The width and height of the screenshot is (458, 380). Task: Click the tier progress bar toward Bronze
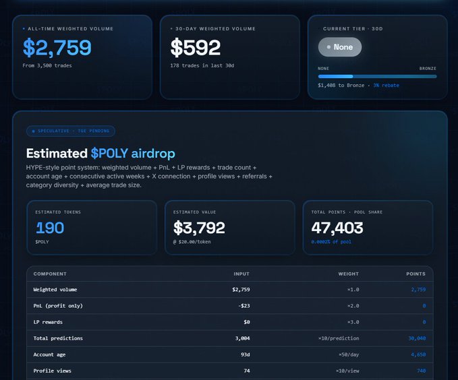pos(377,76)
